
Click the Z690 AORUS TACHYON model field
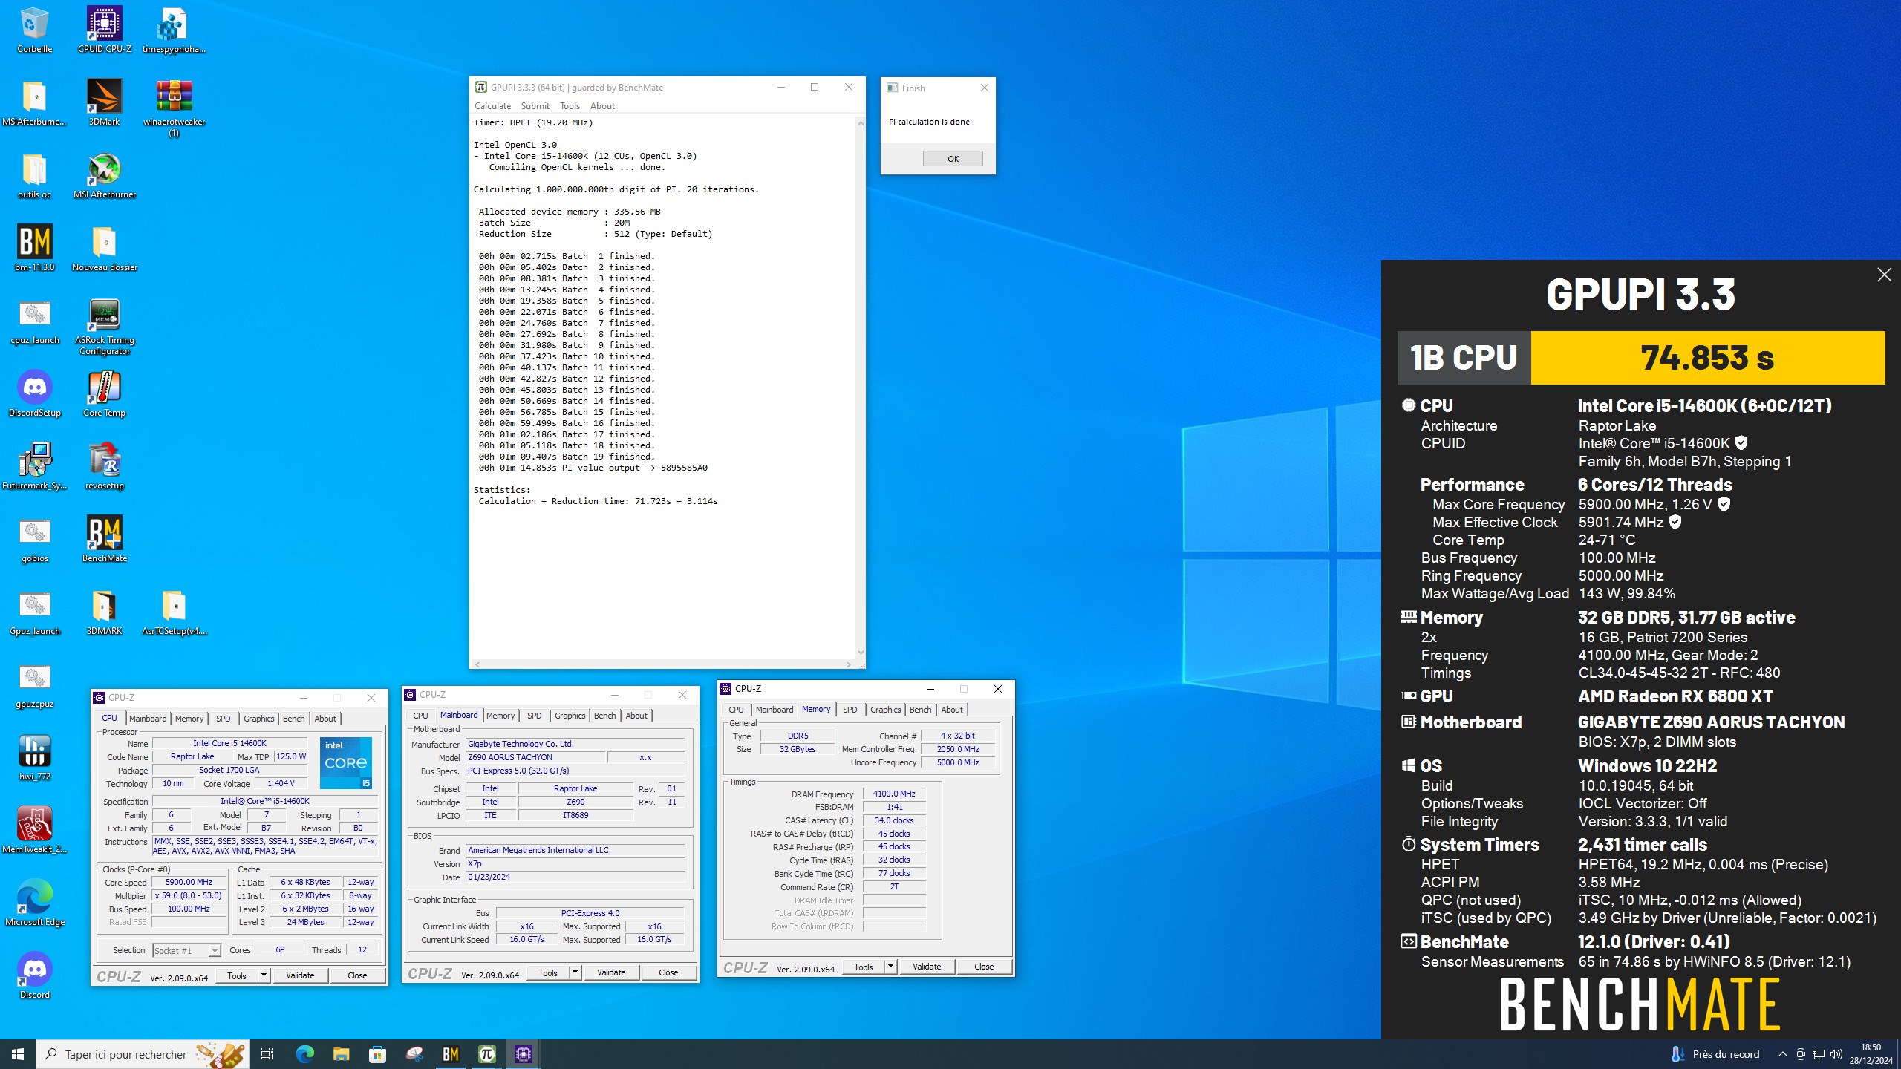tap(535, 757)
